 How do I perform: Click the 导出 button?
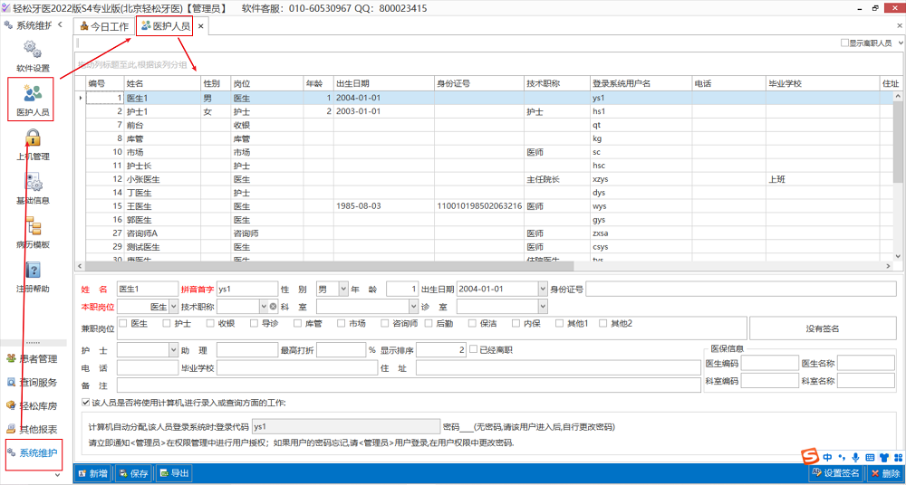174,473
